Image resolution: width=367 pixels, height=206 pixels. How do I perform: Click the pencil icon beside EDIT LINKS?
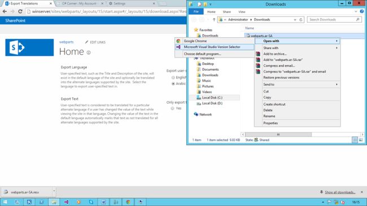coord(86,42)
